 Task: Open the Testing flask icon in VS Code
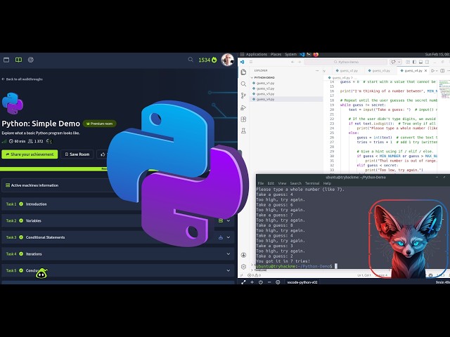click(243, 131)
